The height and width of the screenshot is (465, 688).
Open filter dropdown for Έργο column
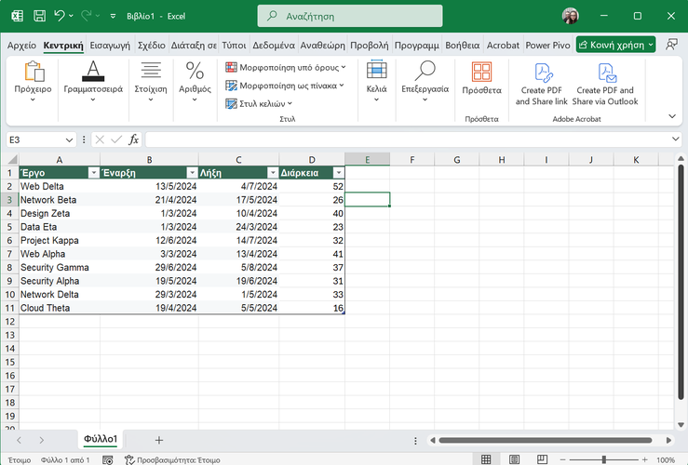(93, 173)
